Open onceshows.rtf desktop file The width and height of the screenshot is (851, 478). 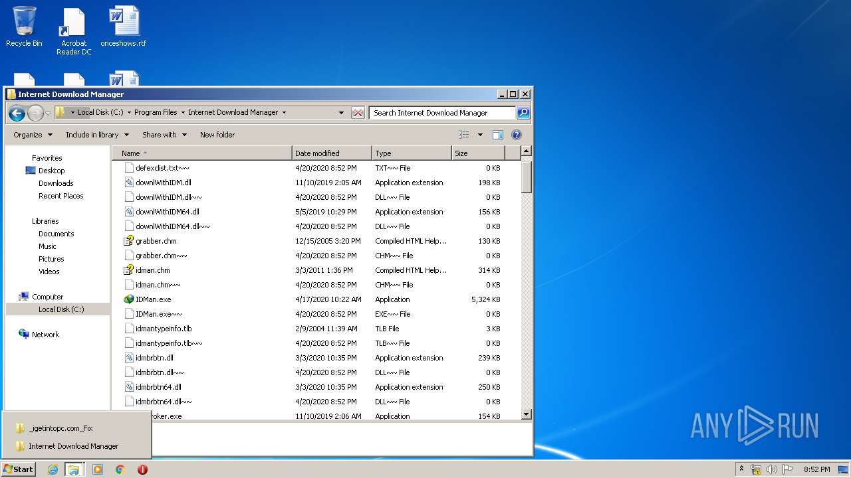(124, 27)
